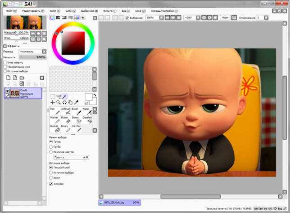The image size is (290, 213).
Task: Enable the second checkbox under layer opacity
Action: [5, 67]
